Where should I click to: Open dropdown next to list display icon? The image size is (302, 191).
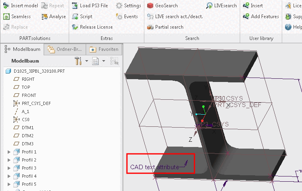point(103,61)
